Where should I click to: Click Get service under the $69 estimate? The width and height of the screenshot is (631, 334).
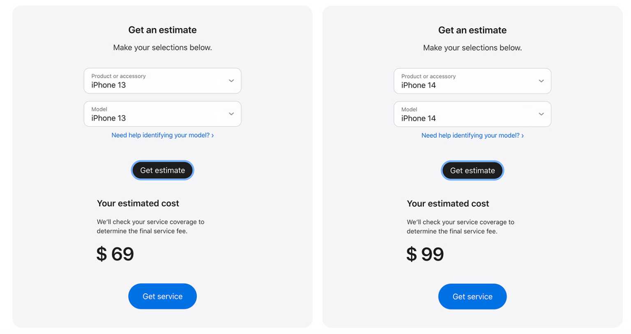pos(162,296)
